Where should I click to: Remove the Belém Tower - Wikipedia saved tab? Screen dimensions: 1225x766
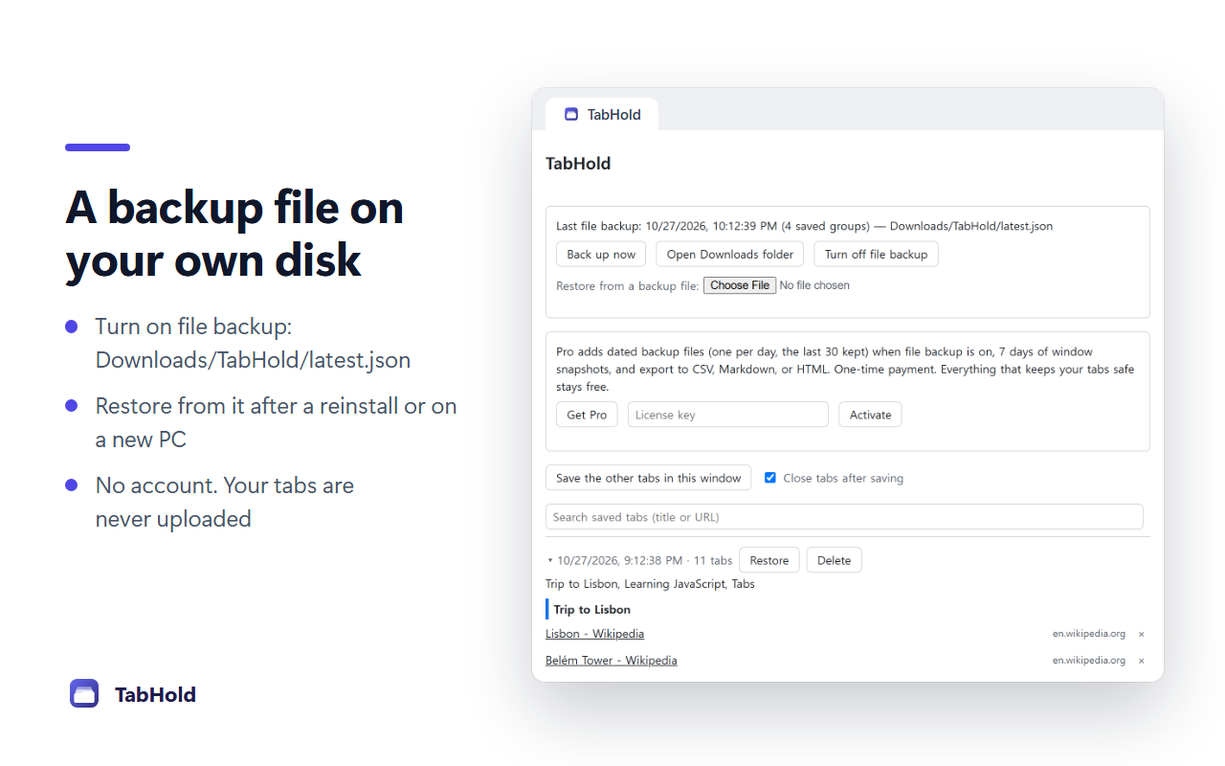pyautogui.click(x=1141, y=661)
